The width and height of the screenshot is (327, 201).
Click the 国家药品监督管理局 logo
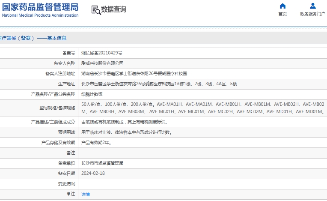pos(40,7)
